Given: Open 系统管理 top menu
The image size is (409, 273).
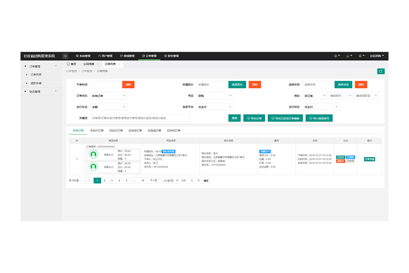Looking at the screenshot, I should coord(83,56).
